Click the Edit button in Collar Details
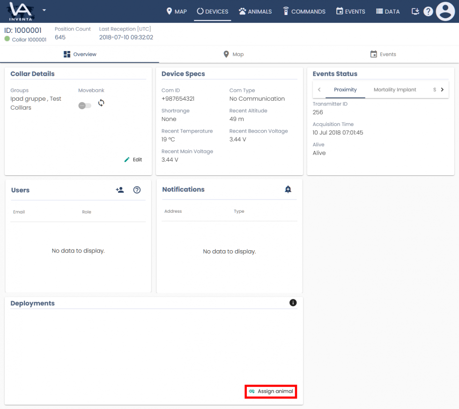The width and height of the screenshot is (459, 409). [133, 160]
